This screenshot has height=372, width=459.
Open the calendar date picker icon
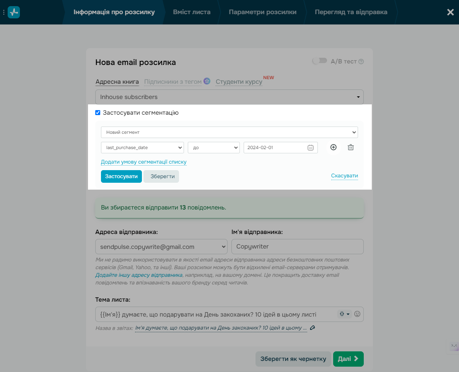click(311, 148)
